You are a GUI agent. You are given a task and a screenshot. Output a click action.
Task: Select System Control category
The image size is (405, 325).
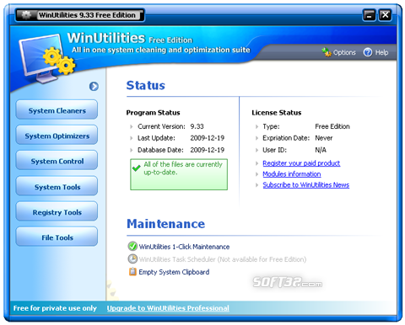[57, 160]
